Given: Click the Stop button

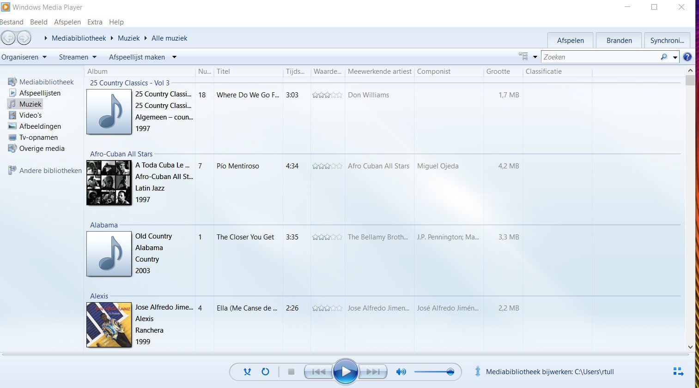Looking at the screenshot, I should click(x=291, y=372).
